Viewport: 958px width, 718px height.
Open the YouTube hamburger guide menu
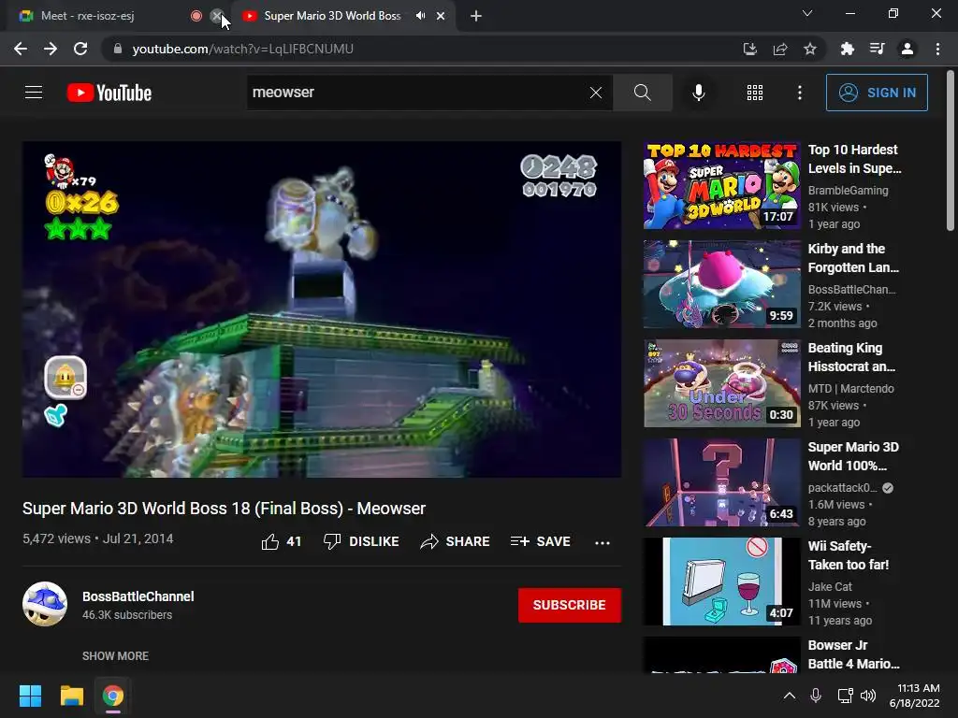tap(34, 93)
